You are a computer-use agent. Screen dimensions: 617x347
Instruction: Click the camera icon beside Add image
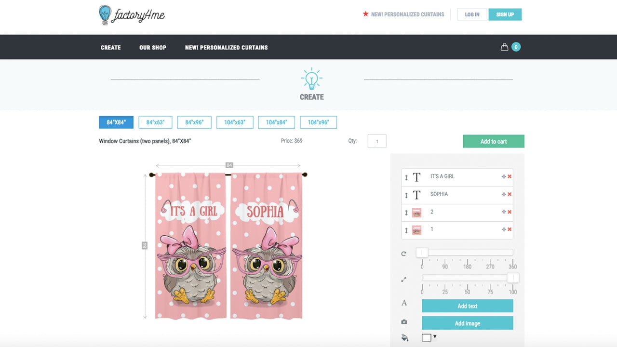404,322
